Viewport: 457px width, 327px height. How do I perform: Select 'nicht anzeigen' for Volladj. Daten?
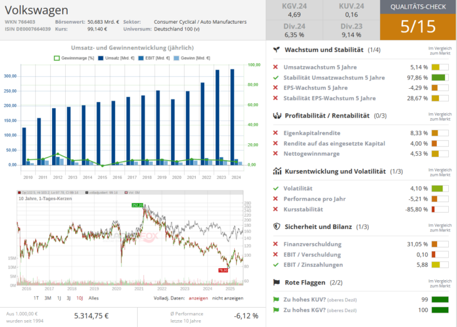click(x=228, y=298)
